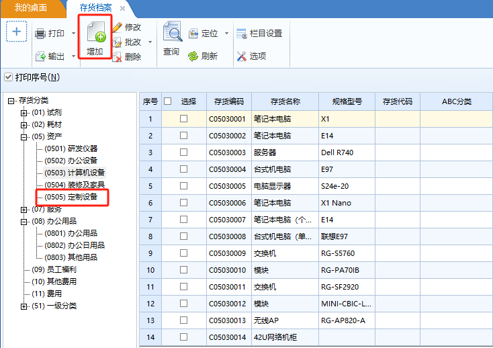Screen dimensions: 493x348
Task: Switch to the 我的桌面 tab
Action: point(32,8)
